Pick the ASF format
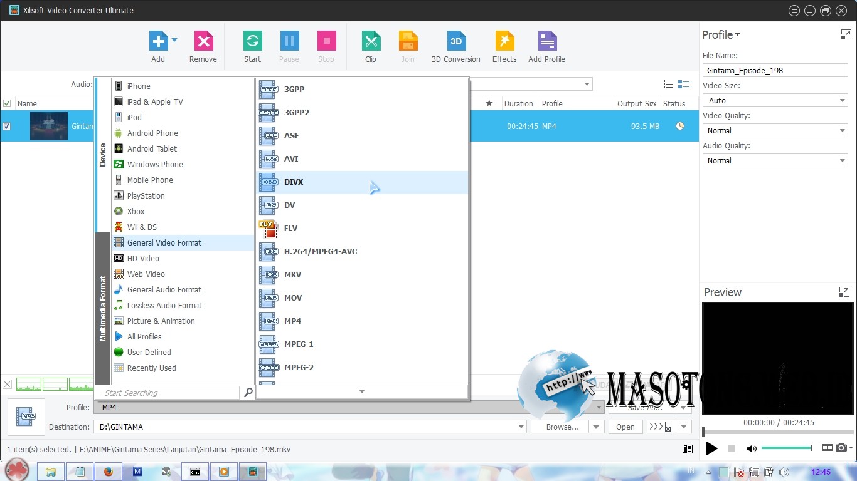857x481 pixels. [362, 135]
